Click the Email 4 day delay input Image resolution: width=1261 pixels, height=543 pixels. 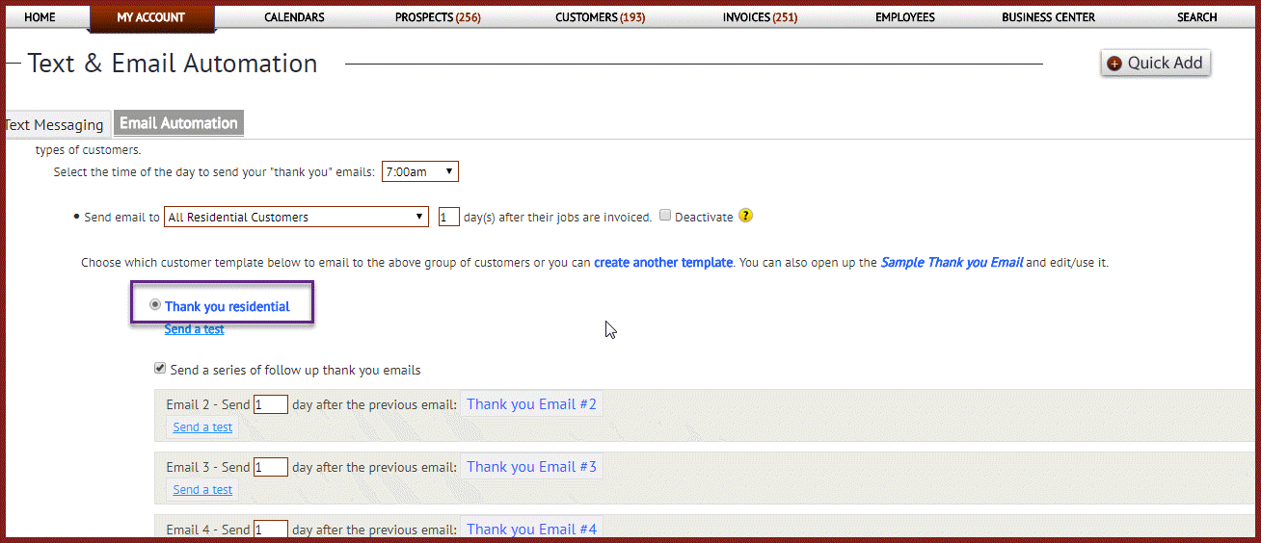271,529
